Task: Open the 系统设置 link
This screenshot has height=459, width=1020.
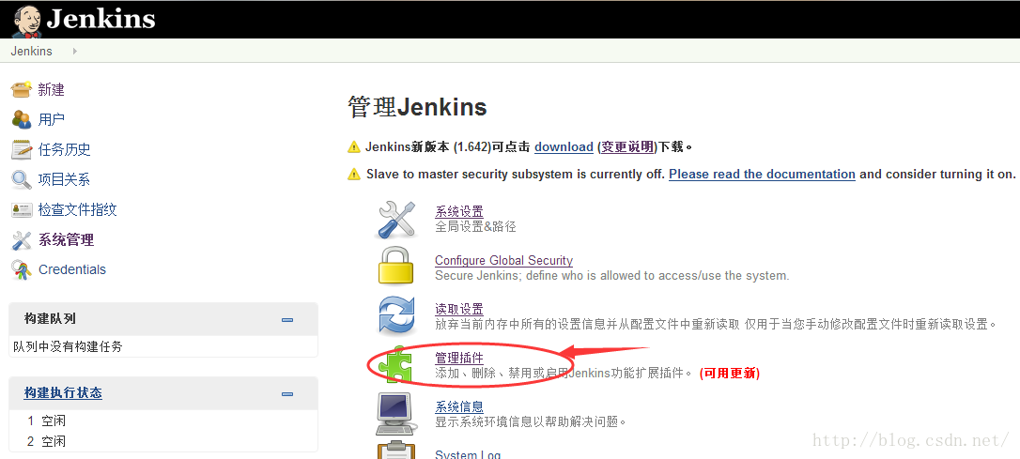Action: point(459,211)
